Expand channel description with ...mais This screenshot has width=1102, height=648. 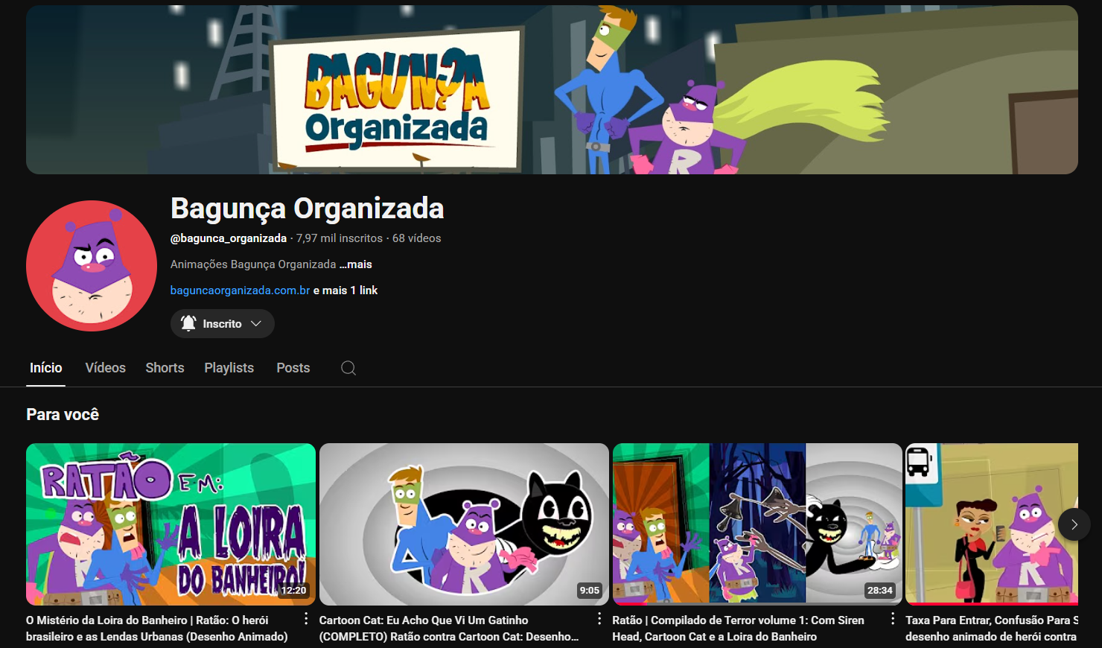tap(356, 264)
